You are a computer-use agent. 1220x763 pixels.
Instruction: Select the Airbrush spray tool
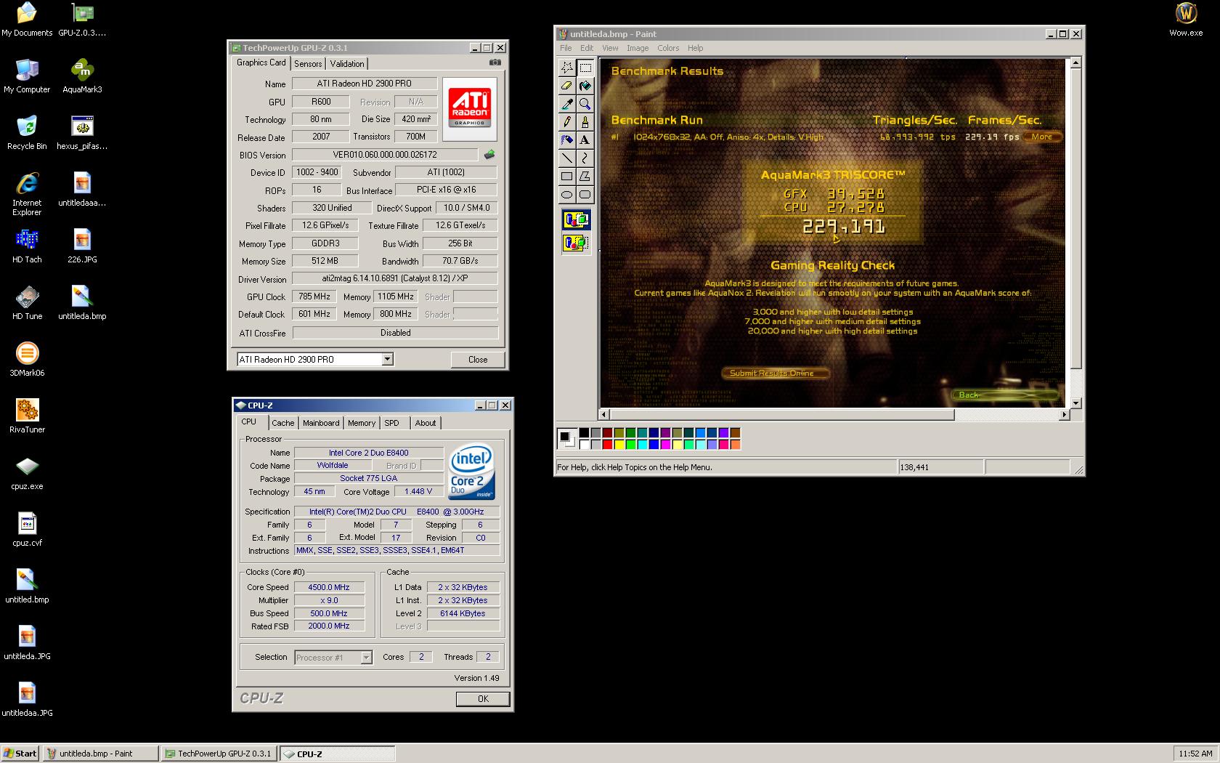coord(567,140)
